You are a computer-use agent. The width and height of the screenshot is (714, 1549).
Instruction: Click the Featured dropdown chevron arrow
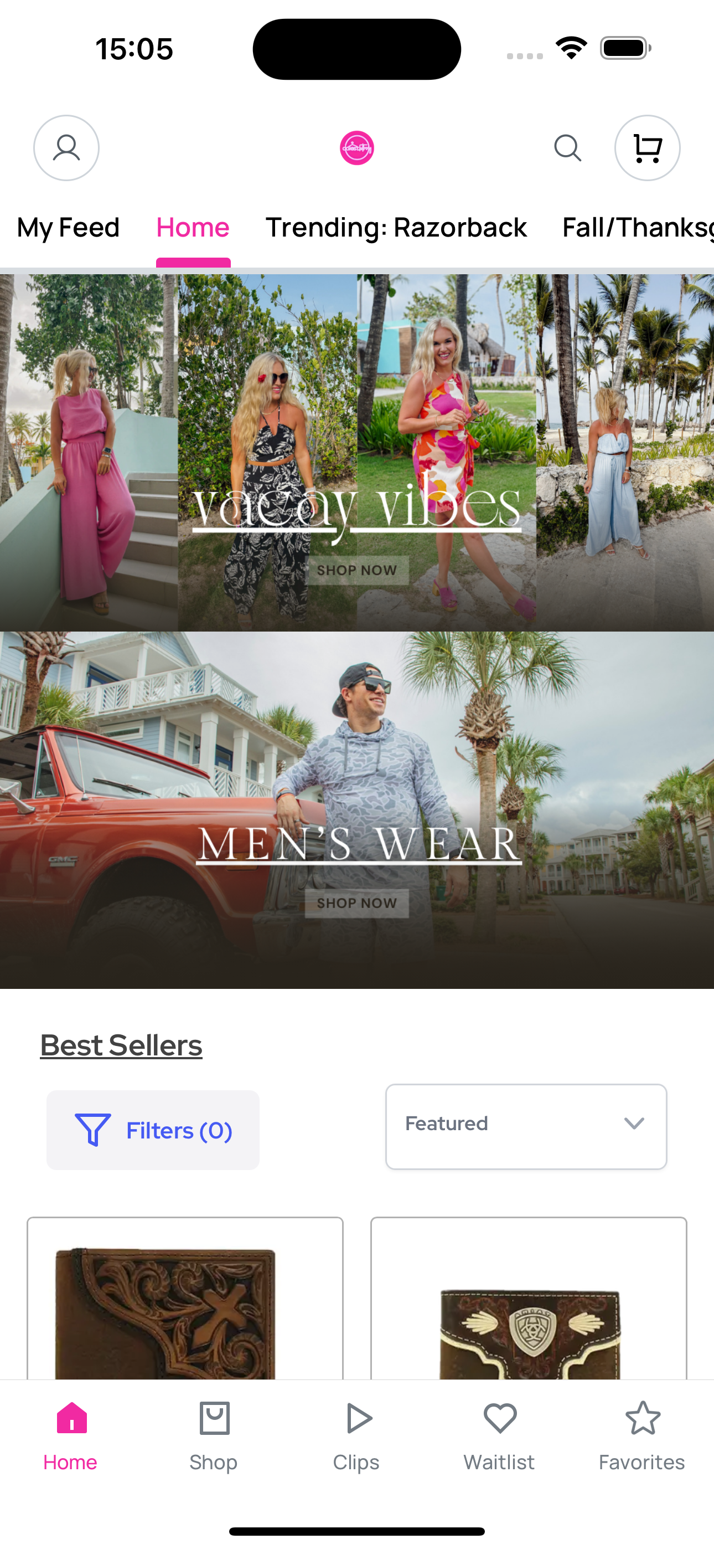point(634,1124)
